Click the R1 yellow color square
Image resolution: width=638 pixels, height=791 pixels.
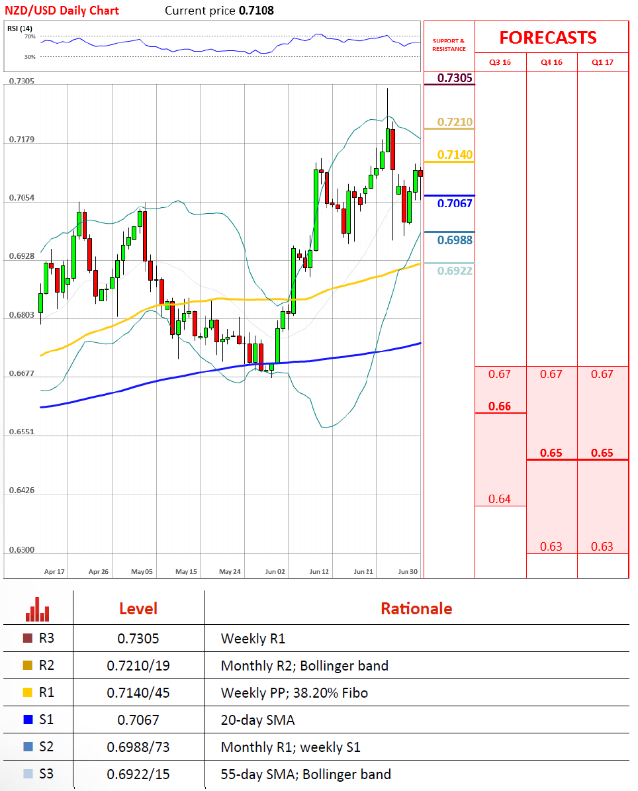click(x=28, y=692)
